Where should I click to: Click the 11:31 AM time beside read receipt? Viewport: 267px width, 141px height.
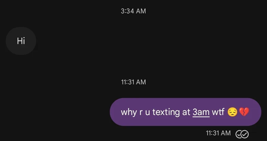pos(218,133)
